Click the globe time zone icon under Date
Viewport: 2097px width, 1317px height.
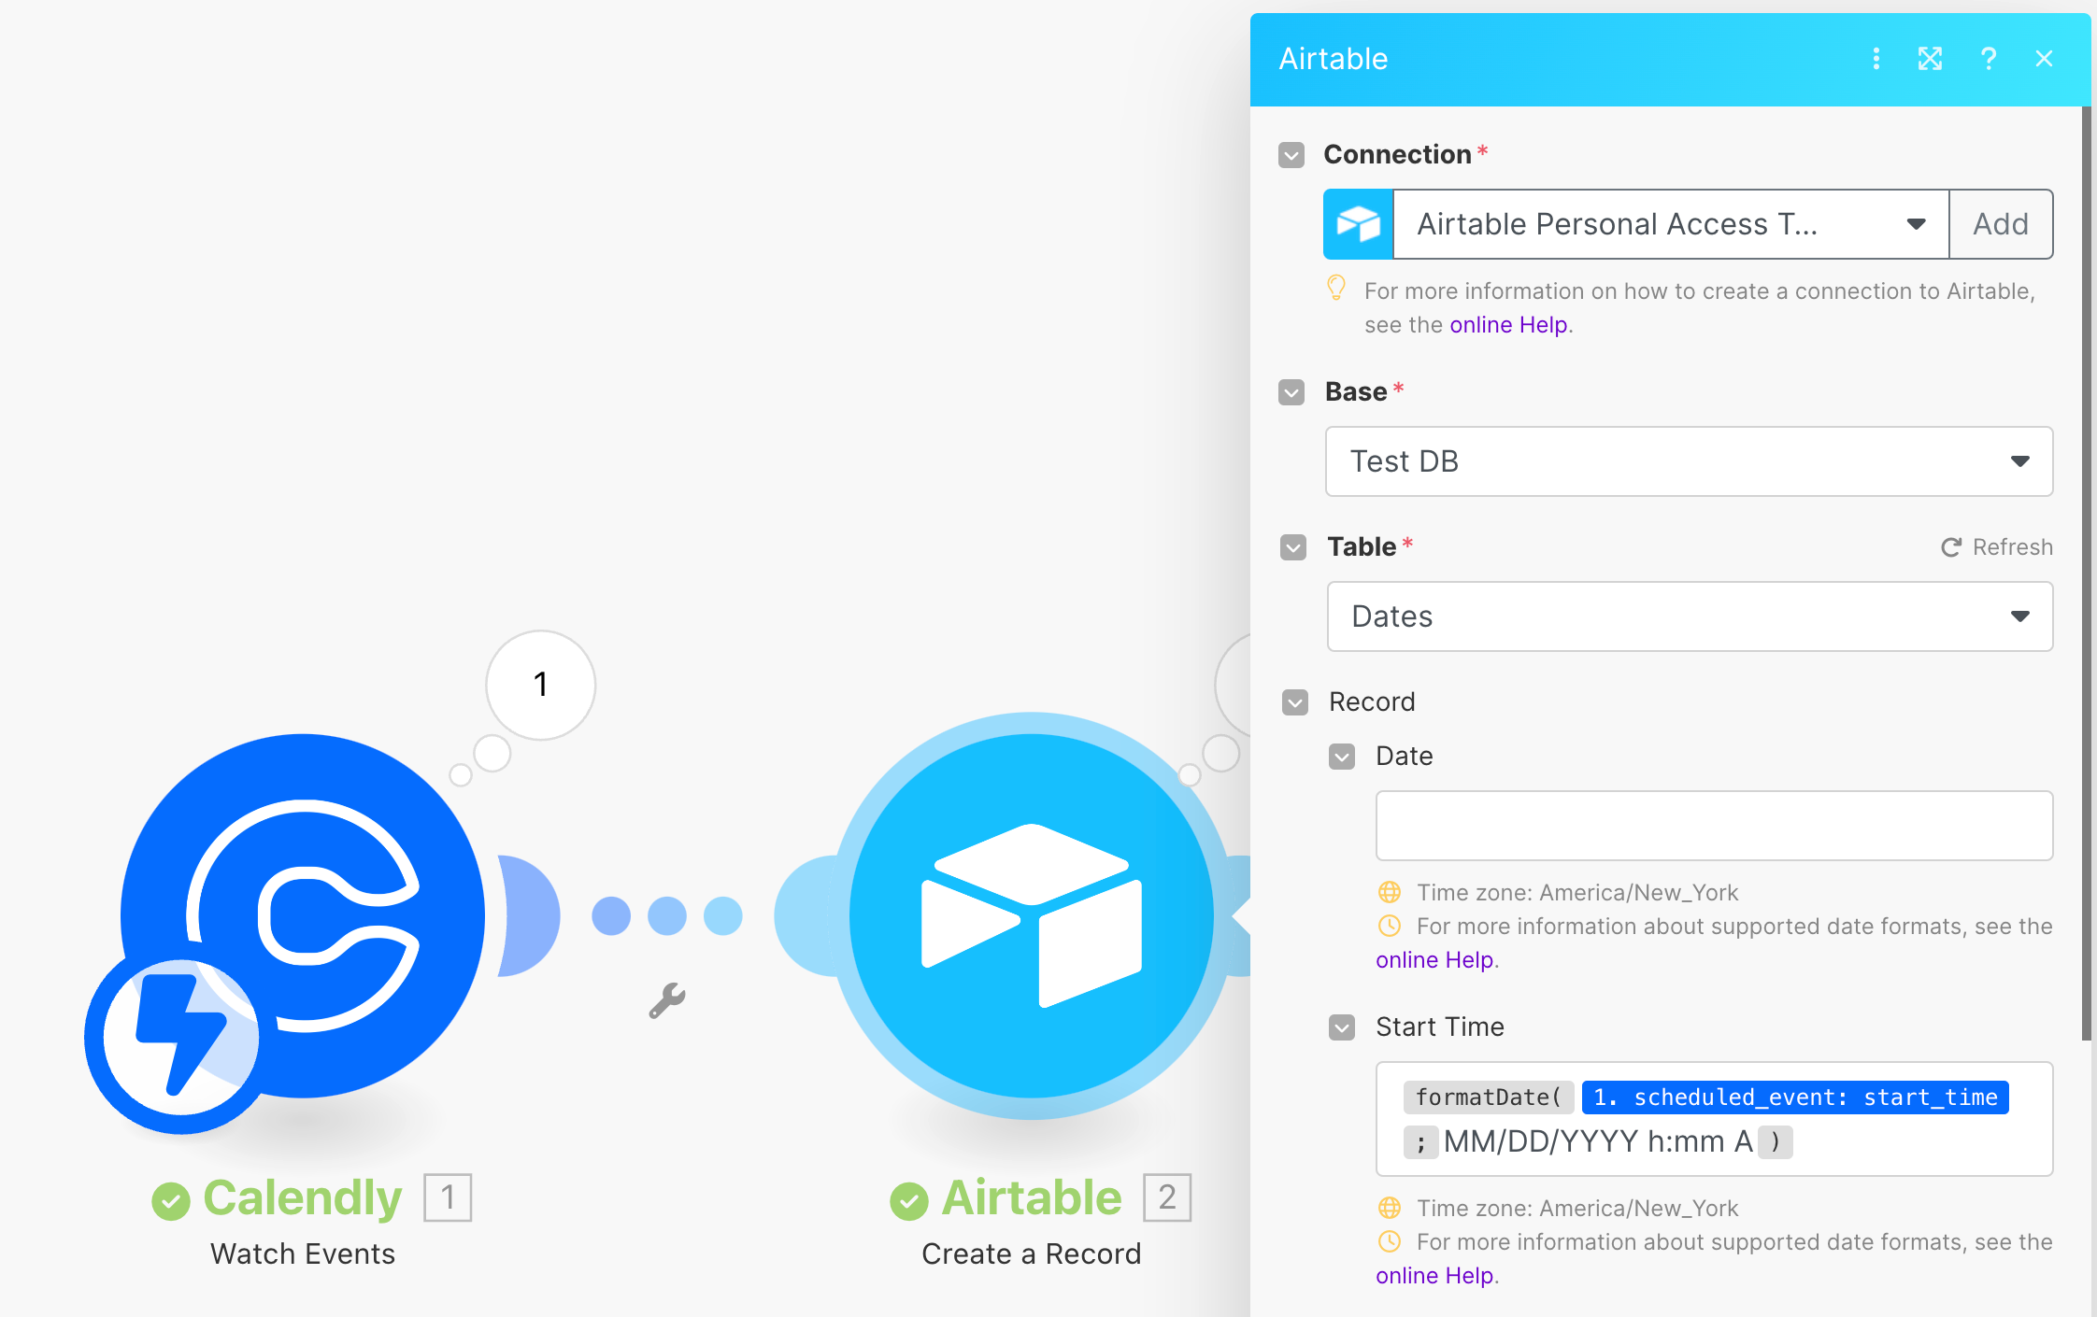coord(1390,892)
